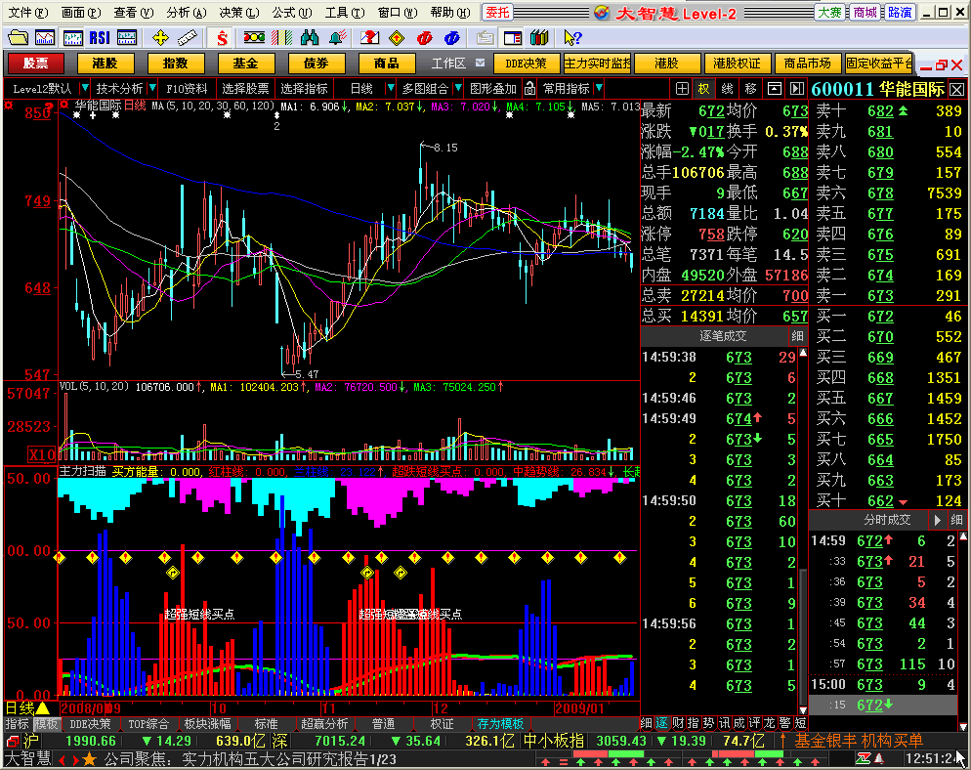Select the 财 tab in bottom strip
Viewport: 971px width, 770px height.
click(678, 723)
